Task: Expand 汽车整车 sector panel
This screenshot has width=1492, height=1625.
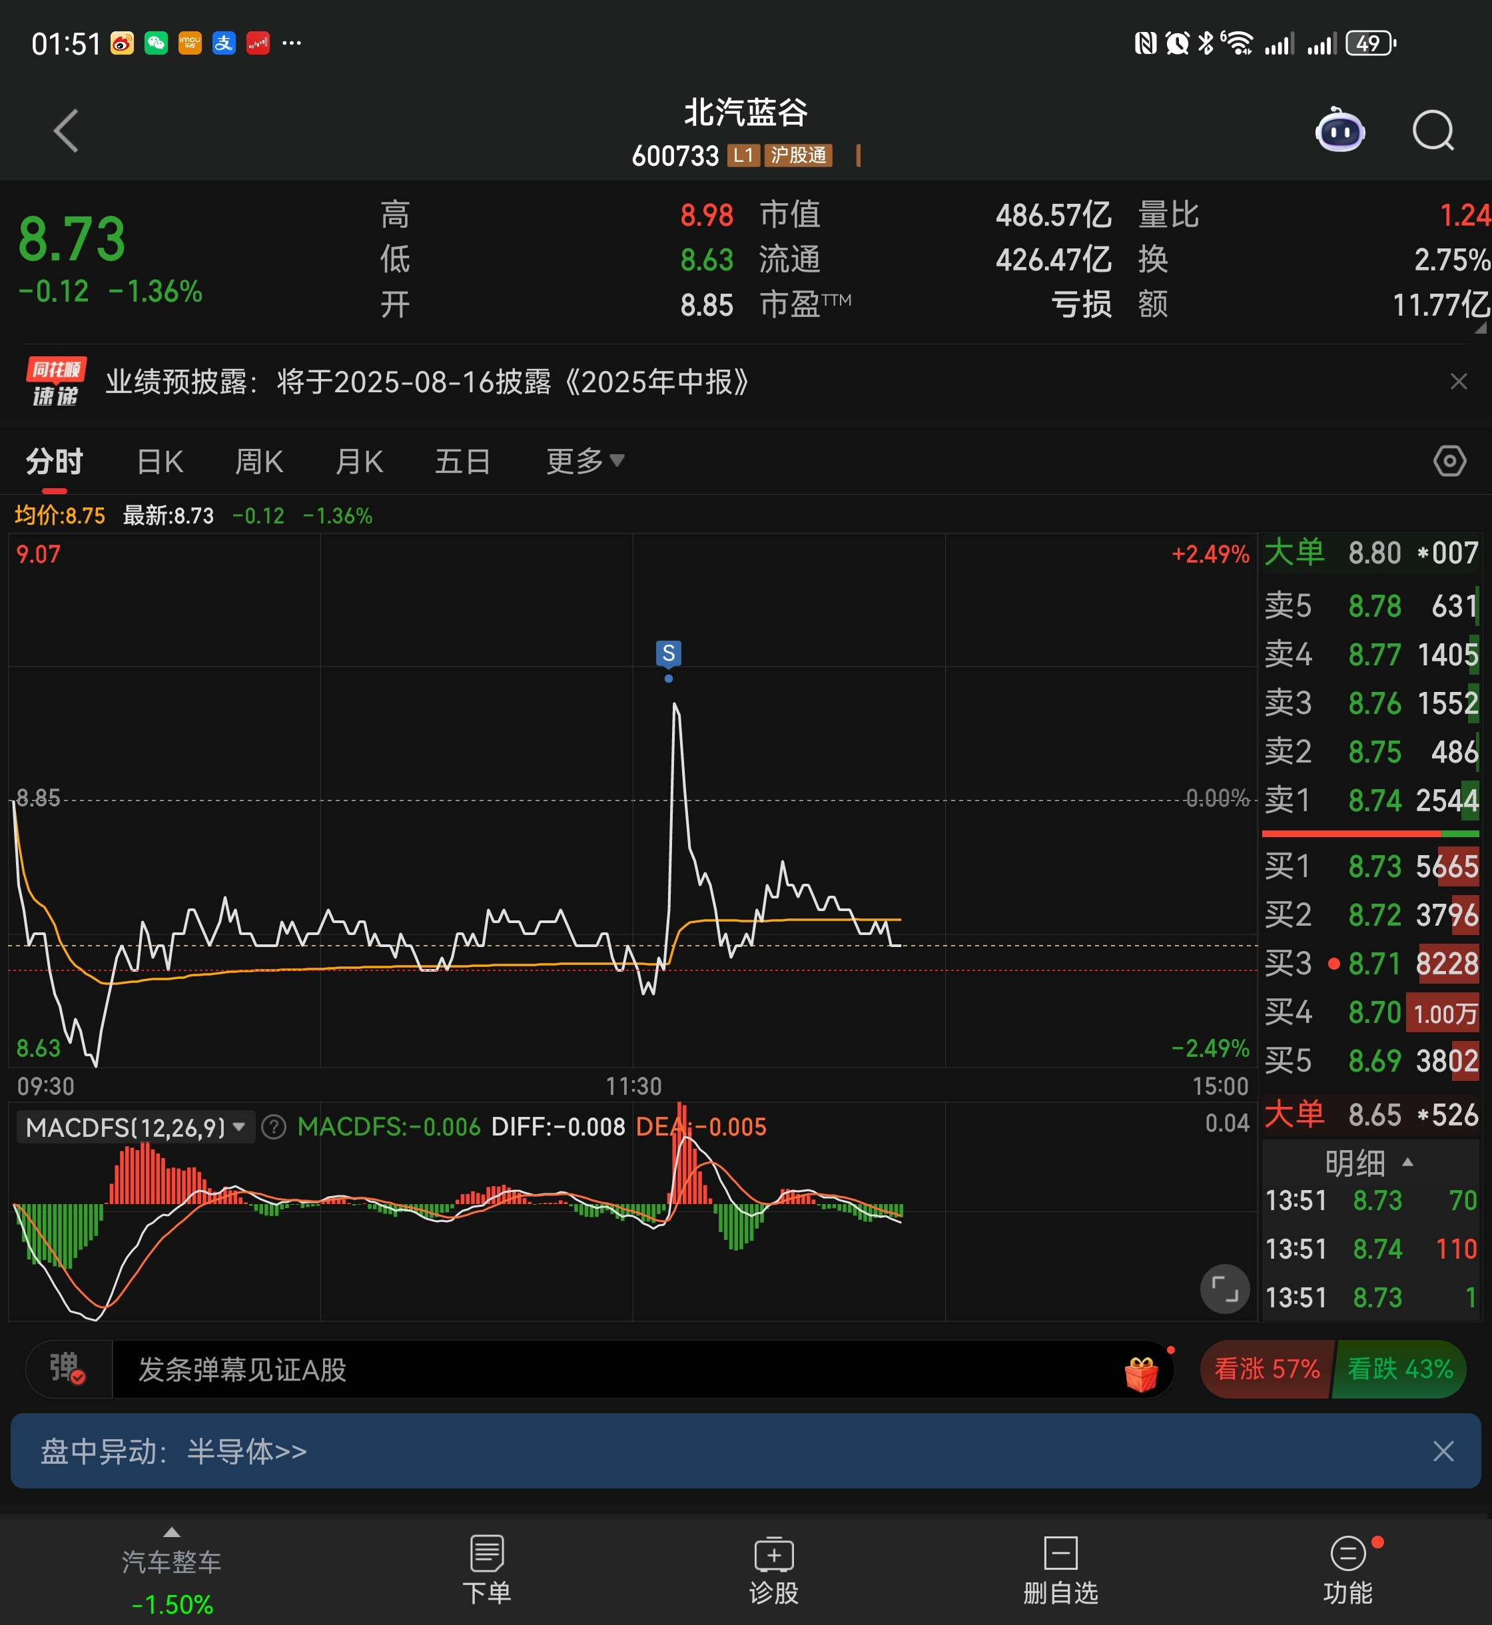Action: tap(171, 1570)
